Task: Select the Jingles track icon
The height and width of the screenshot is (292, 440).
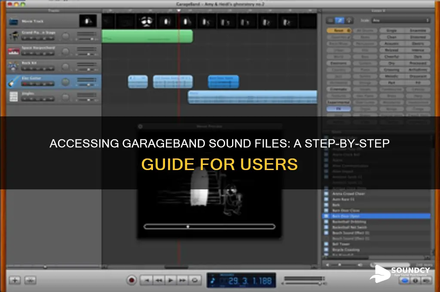Action: tap(13, 97)
